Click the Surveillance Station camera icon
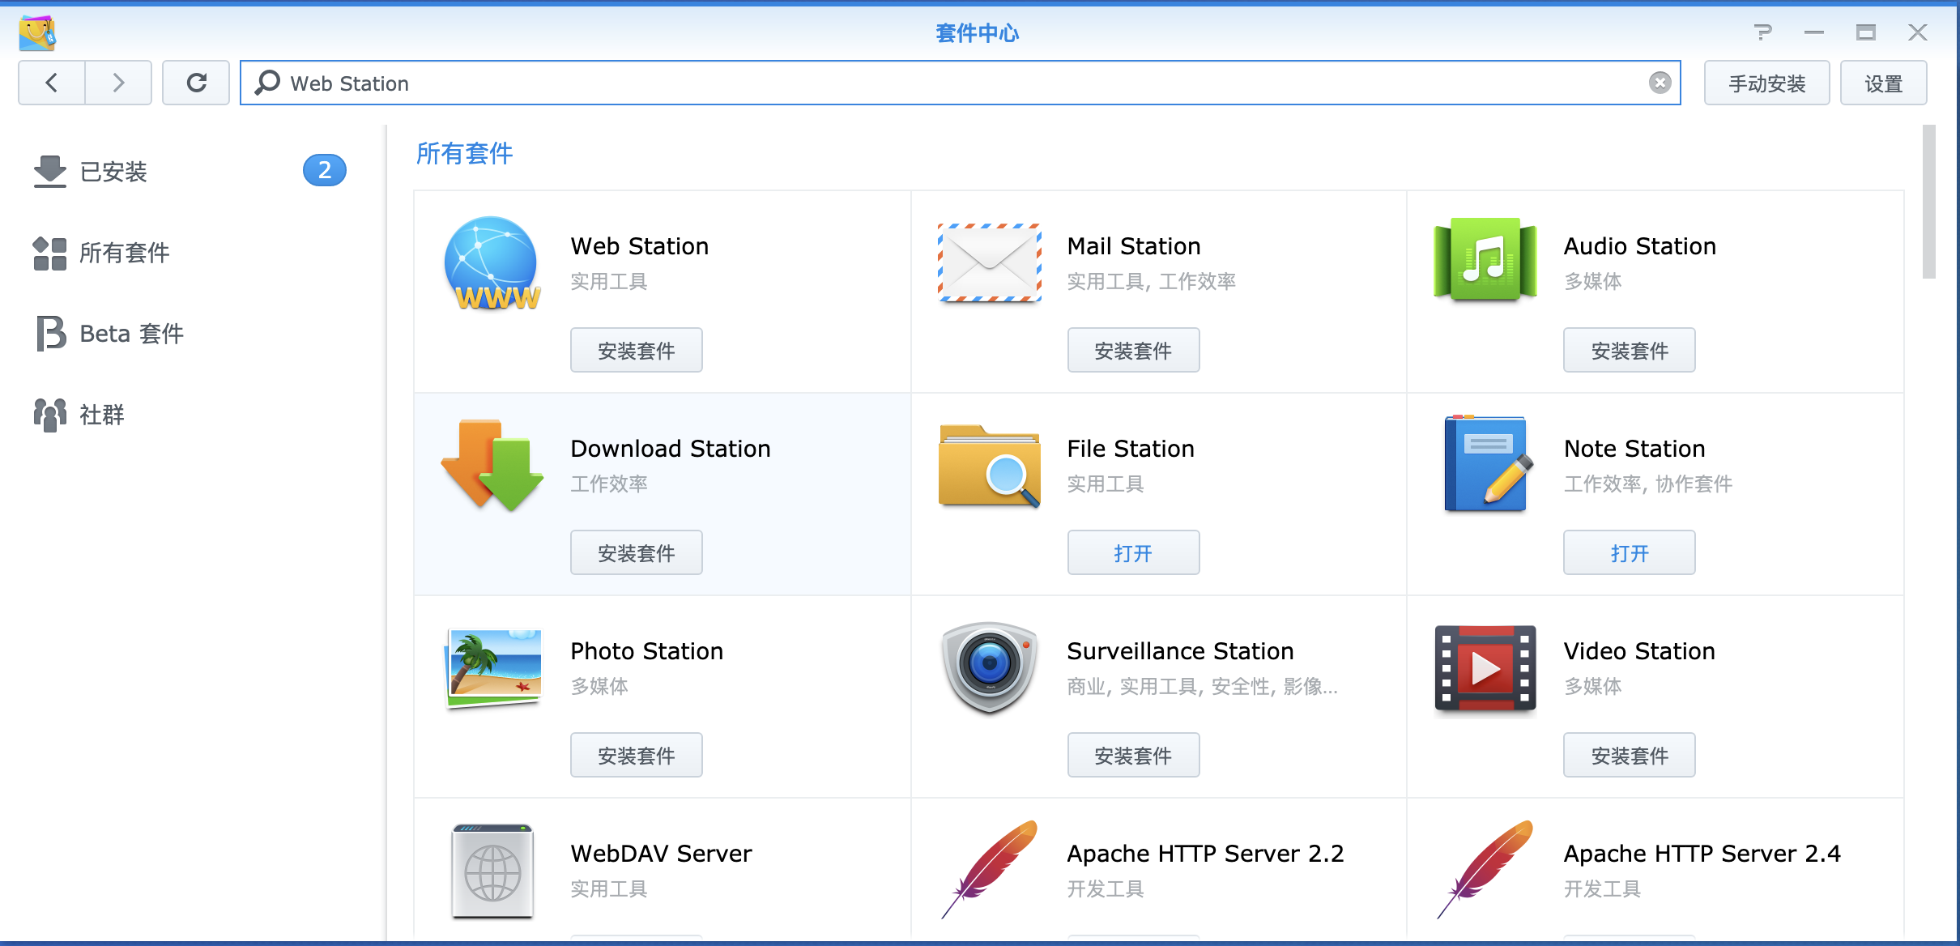1960x946 pixels. click(989, 667)
